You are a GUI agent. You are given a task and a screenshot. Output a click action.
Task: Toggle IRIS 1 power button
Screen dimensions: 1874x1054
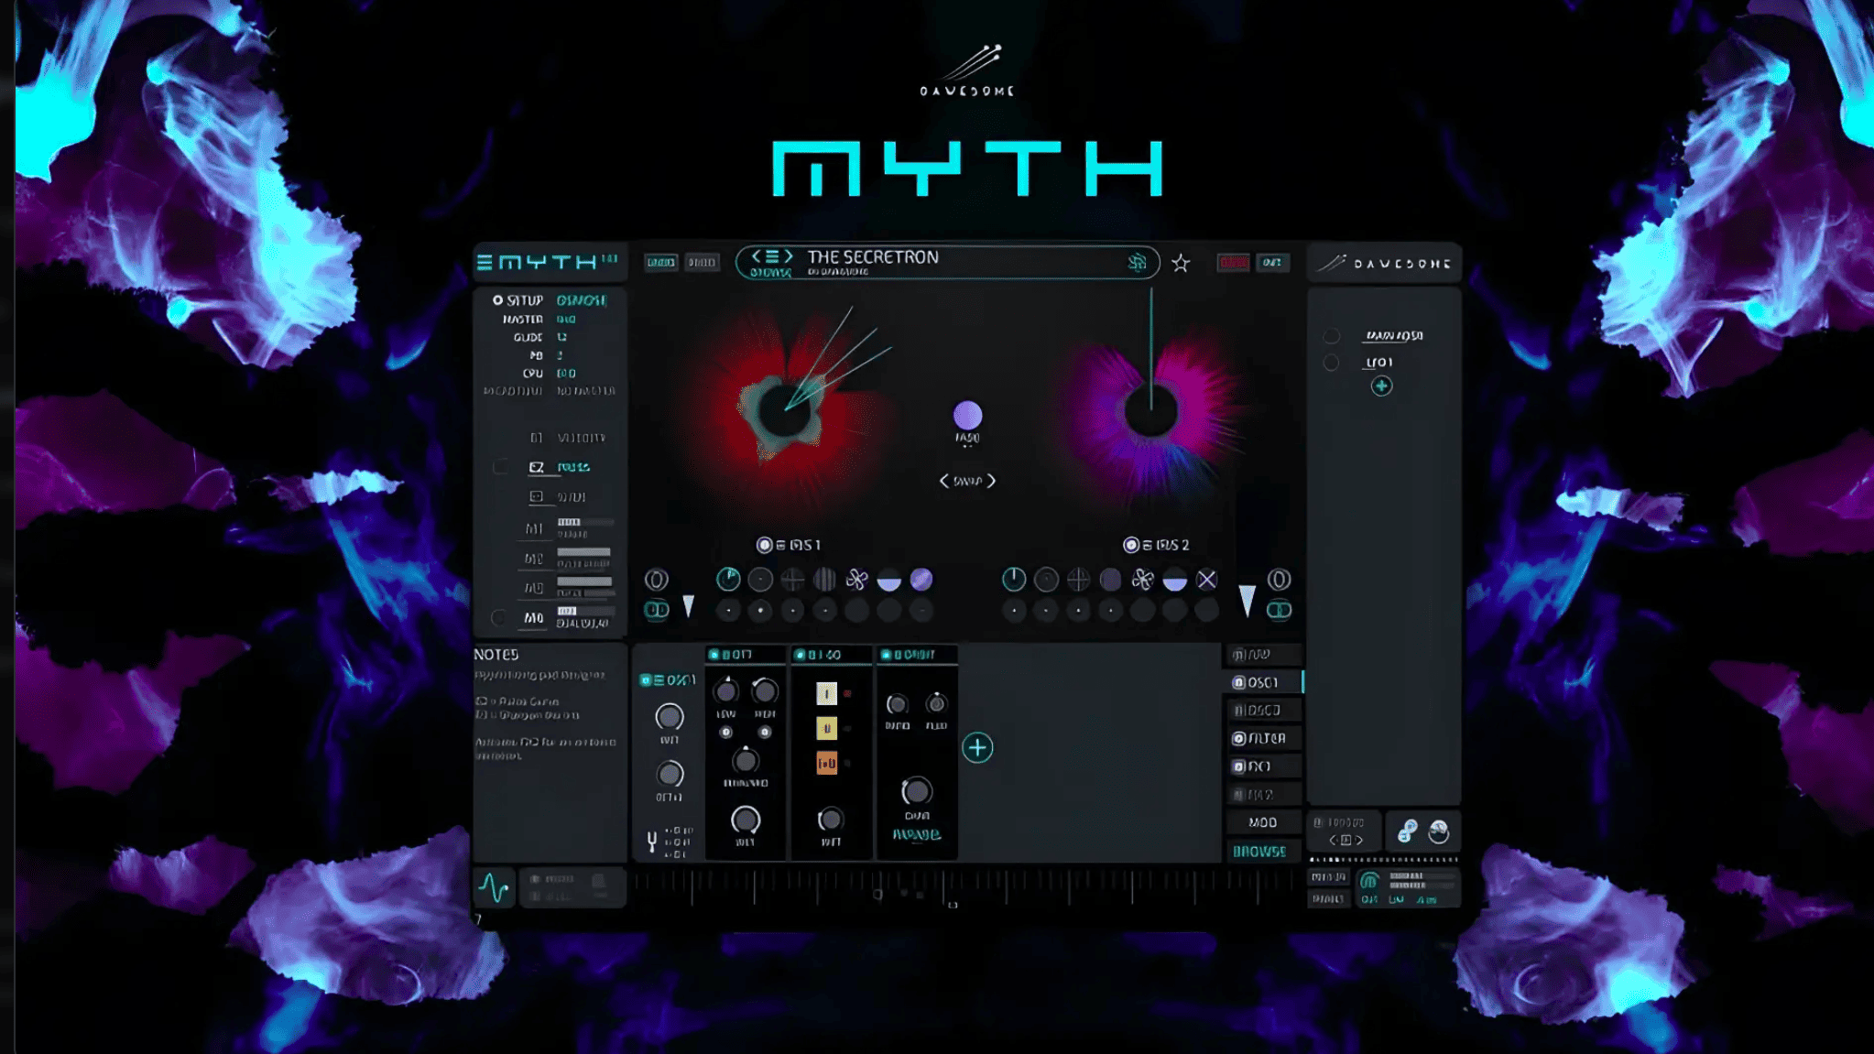point(764,545)
